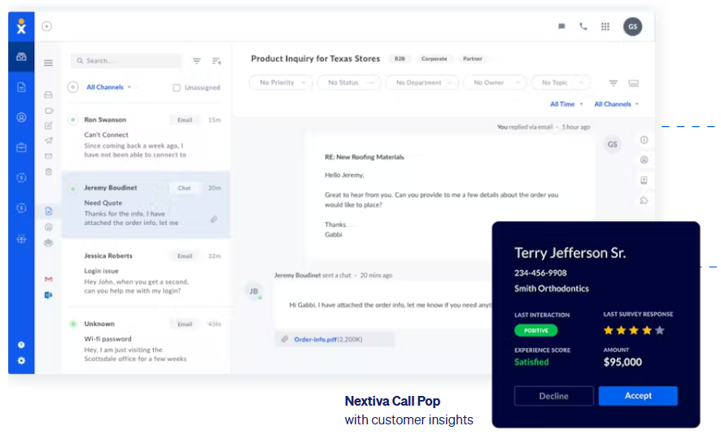Viewport: 721px width, 439px height.
Task: Click the phone number 234-456-9908
Action: pos(540,273)
